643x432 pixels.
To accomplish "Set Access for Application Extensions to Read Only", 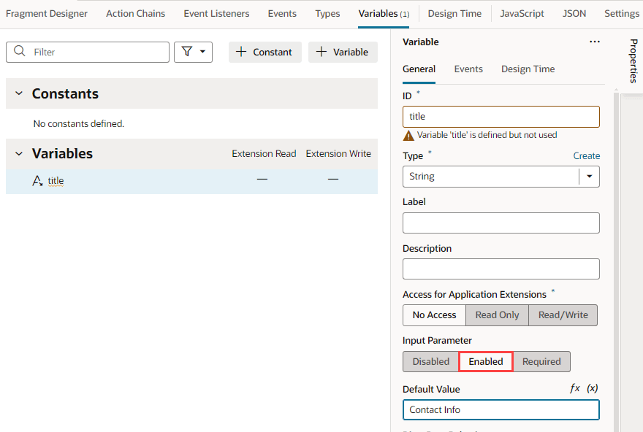I will pyautogui.click(x=497, y=315).
